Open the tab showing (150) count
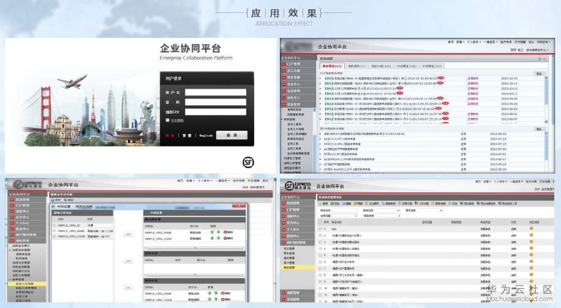Image resolution: width=561 pixels, height=308 pixels. 407,66
